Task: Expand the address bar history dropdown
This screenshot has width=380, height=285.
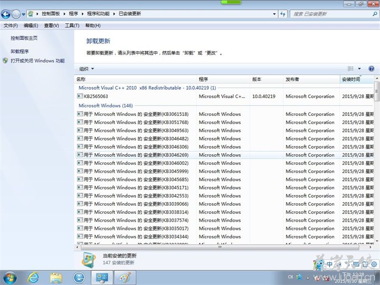Action: coord(275,14)
